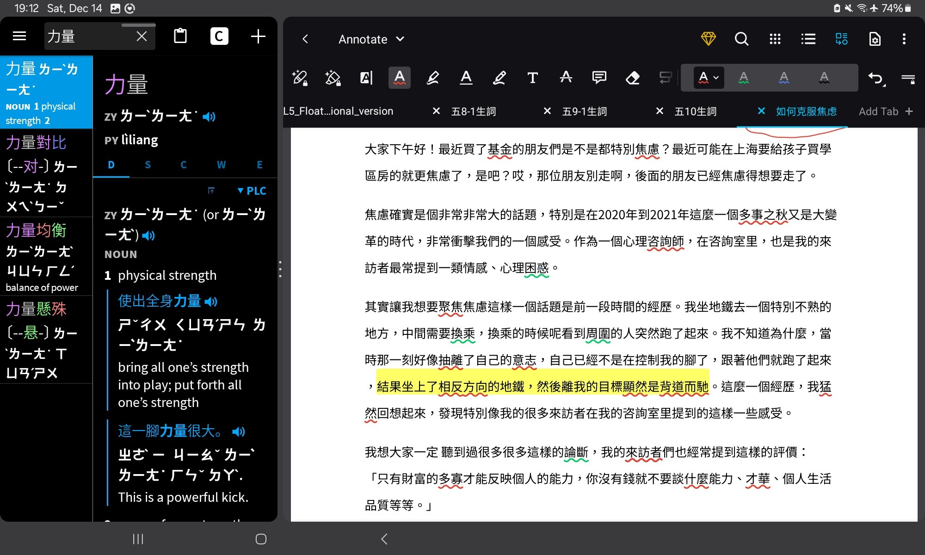Toggle the C character set button

[219, 36]
